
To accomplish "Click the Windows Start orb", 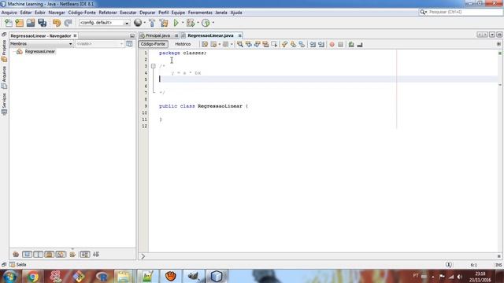I will (10, 276).
